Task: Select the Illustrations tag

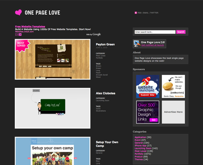Action: click(101, 111)
